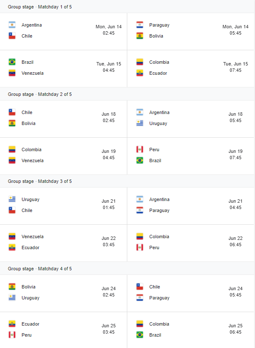This screenshot has height=348, width=255.
Task: Open Uruguay vs Chile Jun 21 match
Action: tap(63, 206)
